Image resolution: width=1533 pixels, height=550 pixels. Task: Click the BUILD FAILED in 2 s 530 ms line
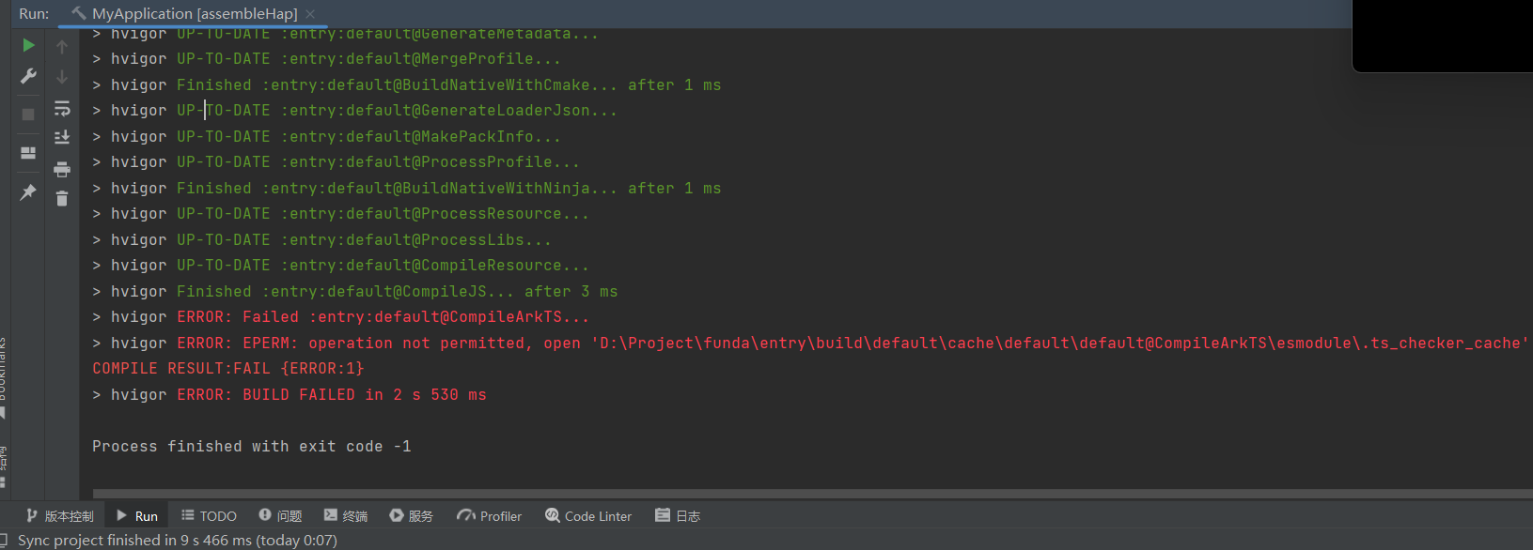289,395
